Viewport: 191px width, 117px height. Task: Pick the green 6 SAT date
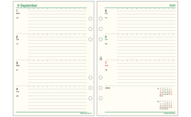click(106, 38)
